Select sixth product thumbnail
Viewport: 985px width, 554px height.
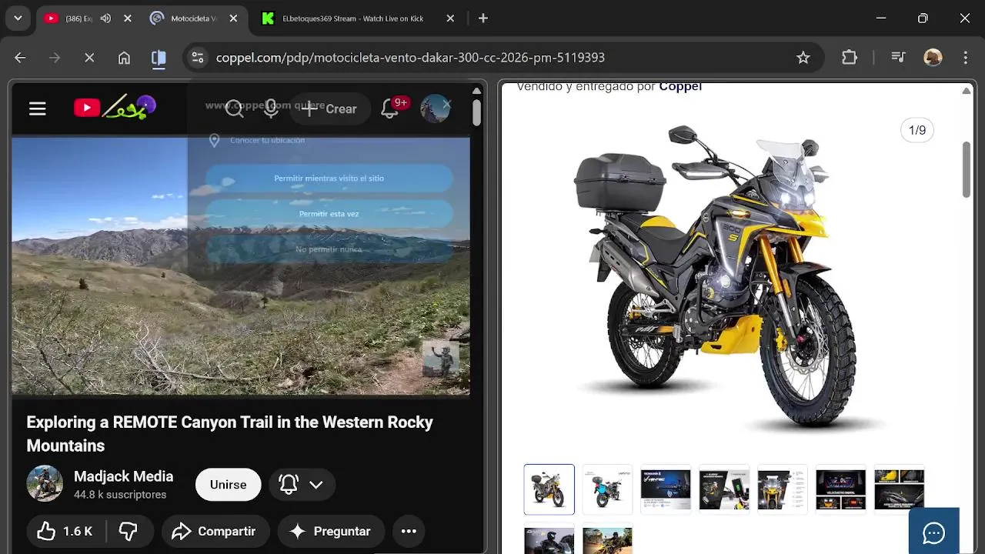click(841, 489)
